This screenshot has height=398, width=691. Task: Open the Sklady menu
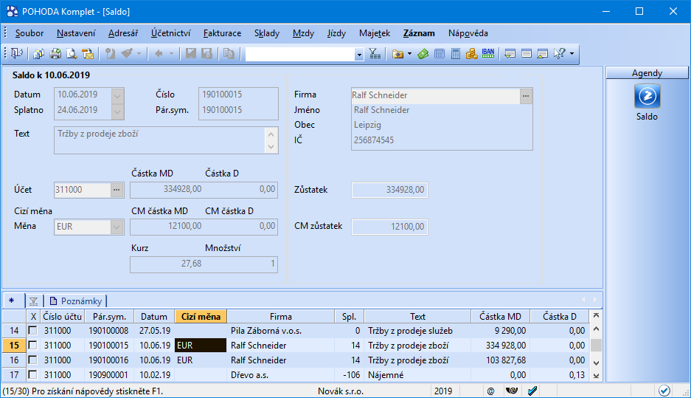(x=267, y=33)
